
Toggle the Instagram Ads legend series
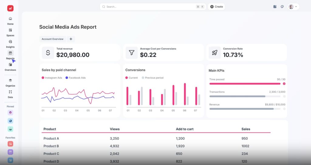point(52,78)
